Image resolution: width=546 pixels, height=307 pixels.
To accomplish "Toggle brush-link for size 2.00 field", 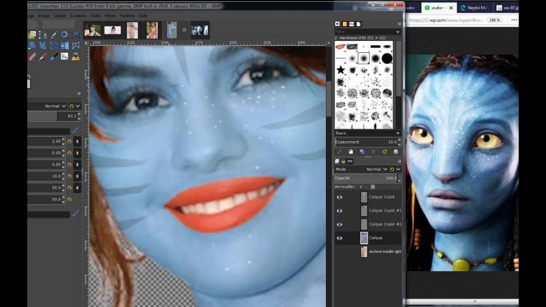I will [x=78, y=142].
